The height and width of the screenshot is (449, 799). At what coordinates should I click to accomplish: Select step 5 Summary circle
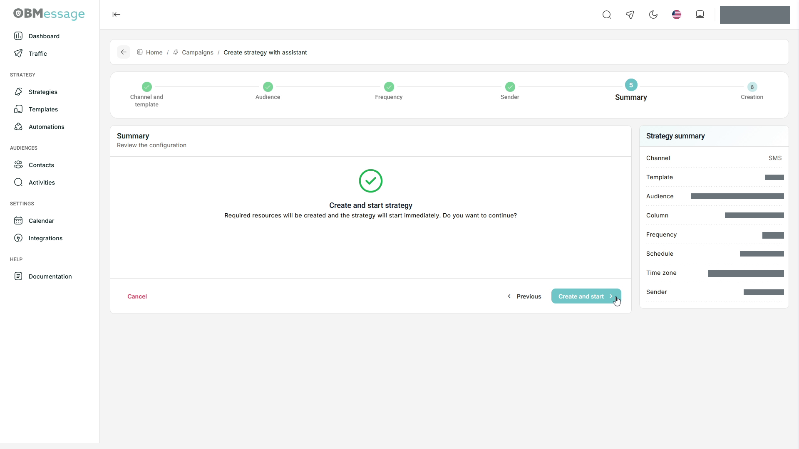[x=631, y=85]
